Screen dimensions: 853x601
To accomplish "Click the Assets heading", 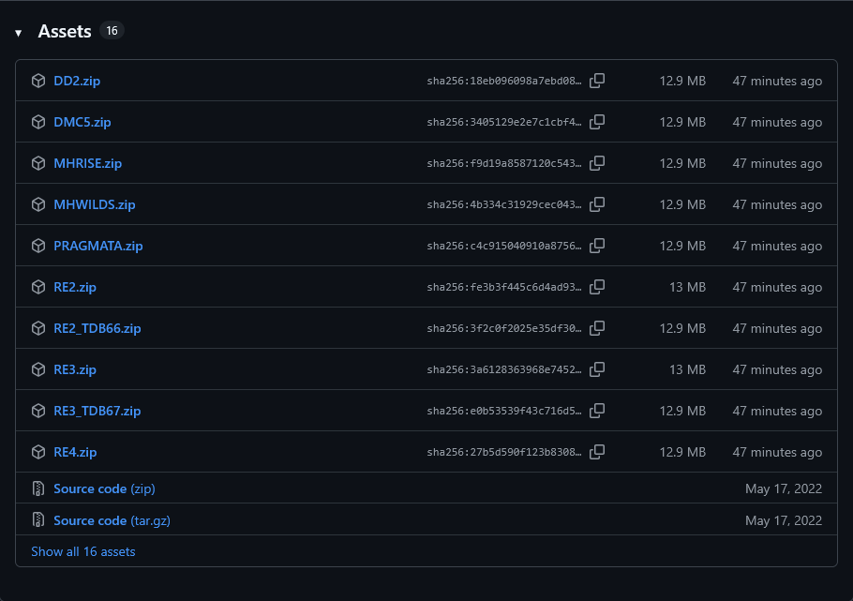I will (x=65, y=31).
